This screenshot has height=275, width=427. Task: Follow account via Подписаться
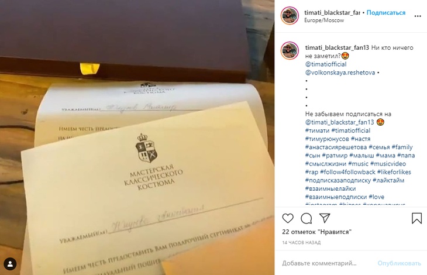(386, 12)
